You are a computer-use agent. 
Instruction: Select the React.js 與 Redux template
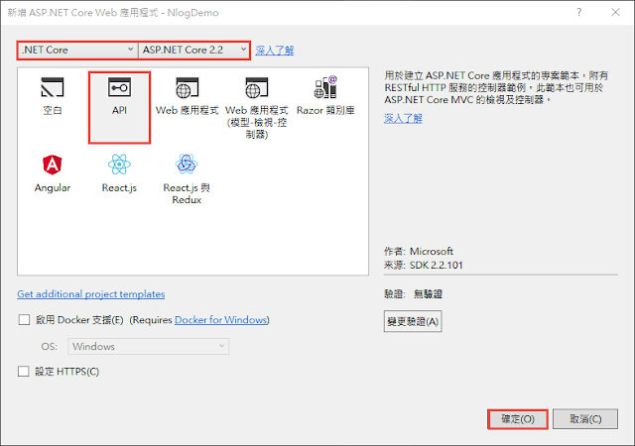(x=187, y=178)
